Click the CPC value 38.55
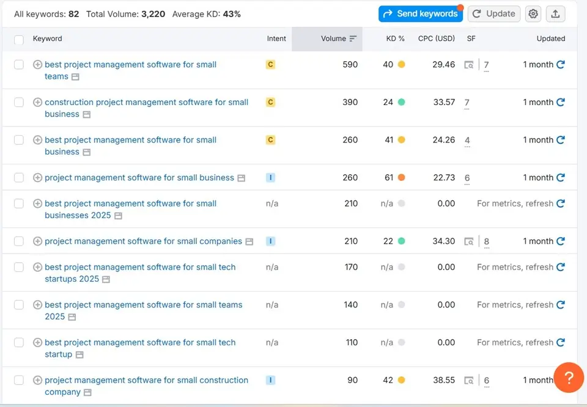Image resolution: width=587 pixels, height=407 pixels. 444,380
